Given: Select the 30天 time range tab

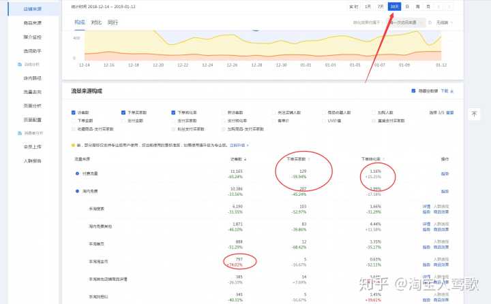Looking at the screenshot, I should (x=394, y=6).
